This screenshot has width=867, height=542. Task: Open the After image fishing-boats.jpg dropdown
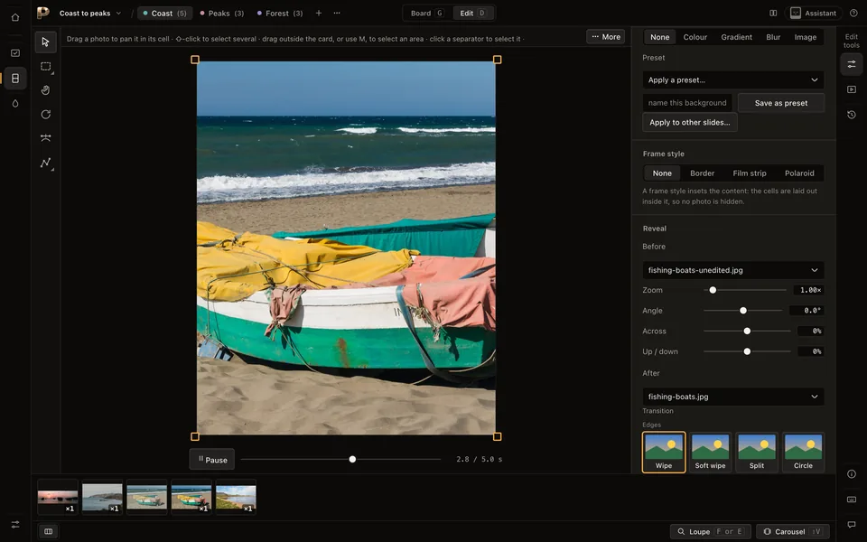[x=733, y=397]
